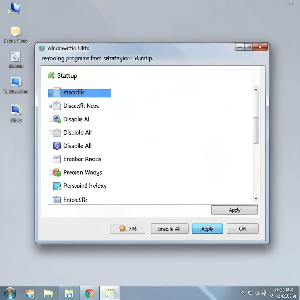Toggle the mscoffic entry checkbox

coord(50,93)
